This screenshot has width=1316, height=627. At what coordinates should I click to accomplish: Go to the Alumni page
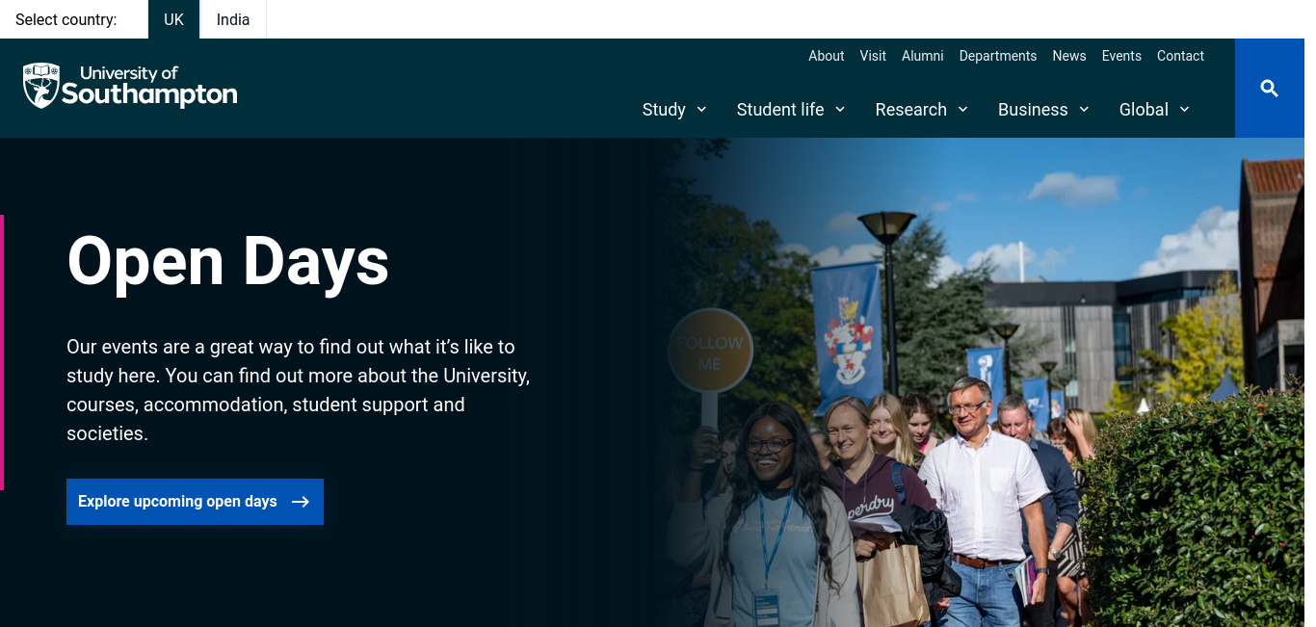pyautogui.click(x=923, y=56)
